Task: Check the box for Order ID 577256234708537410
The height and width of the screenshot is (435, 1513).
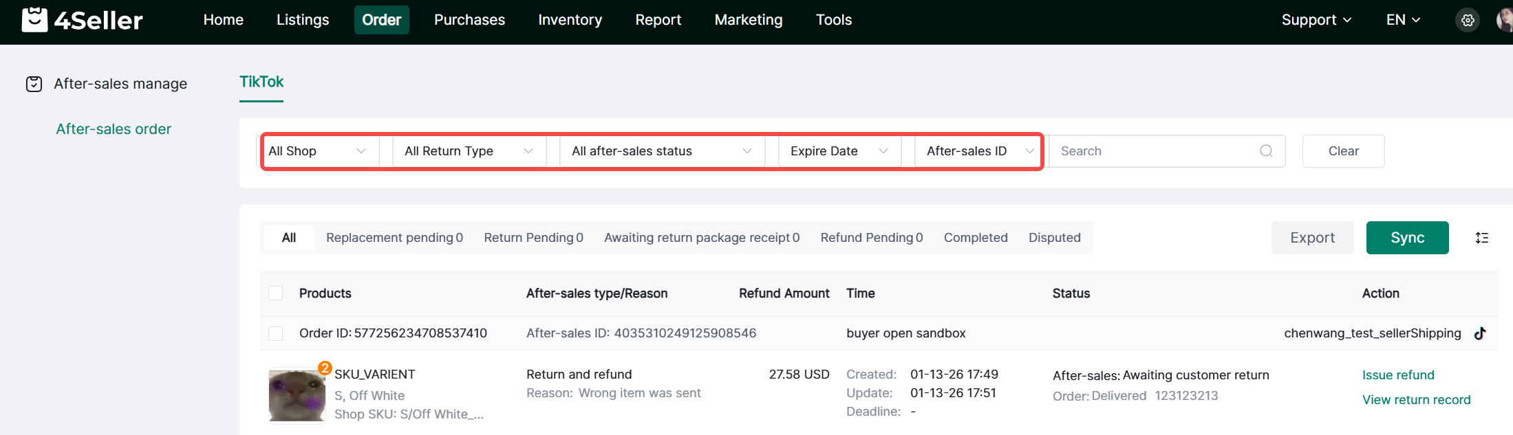Action: [276, 333]
